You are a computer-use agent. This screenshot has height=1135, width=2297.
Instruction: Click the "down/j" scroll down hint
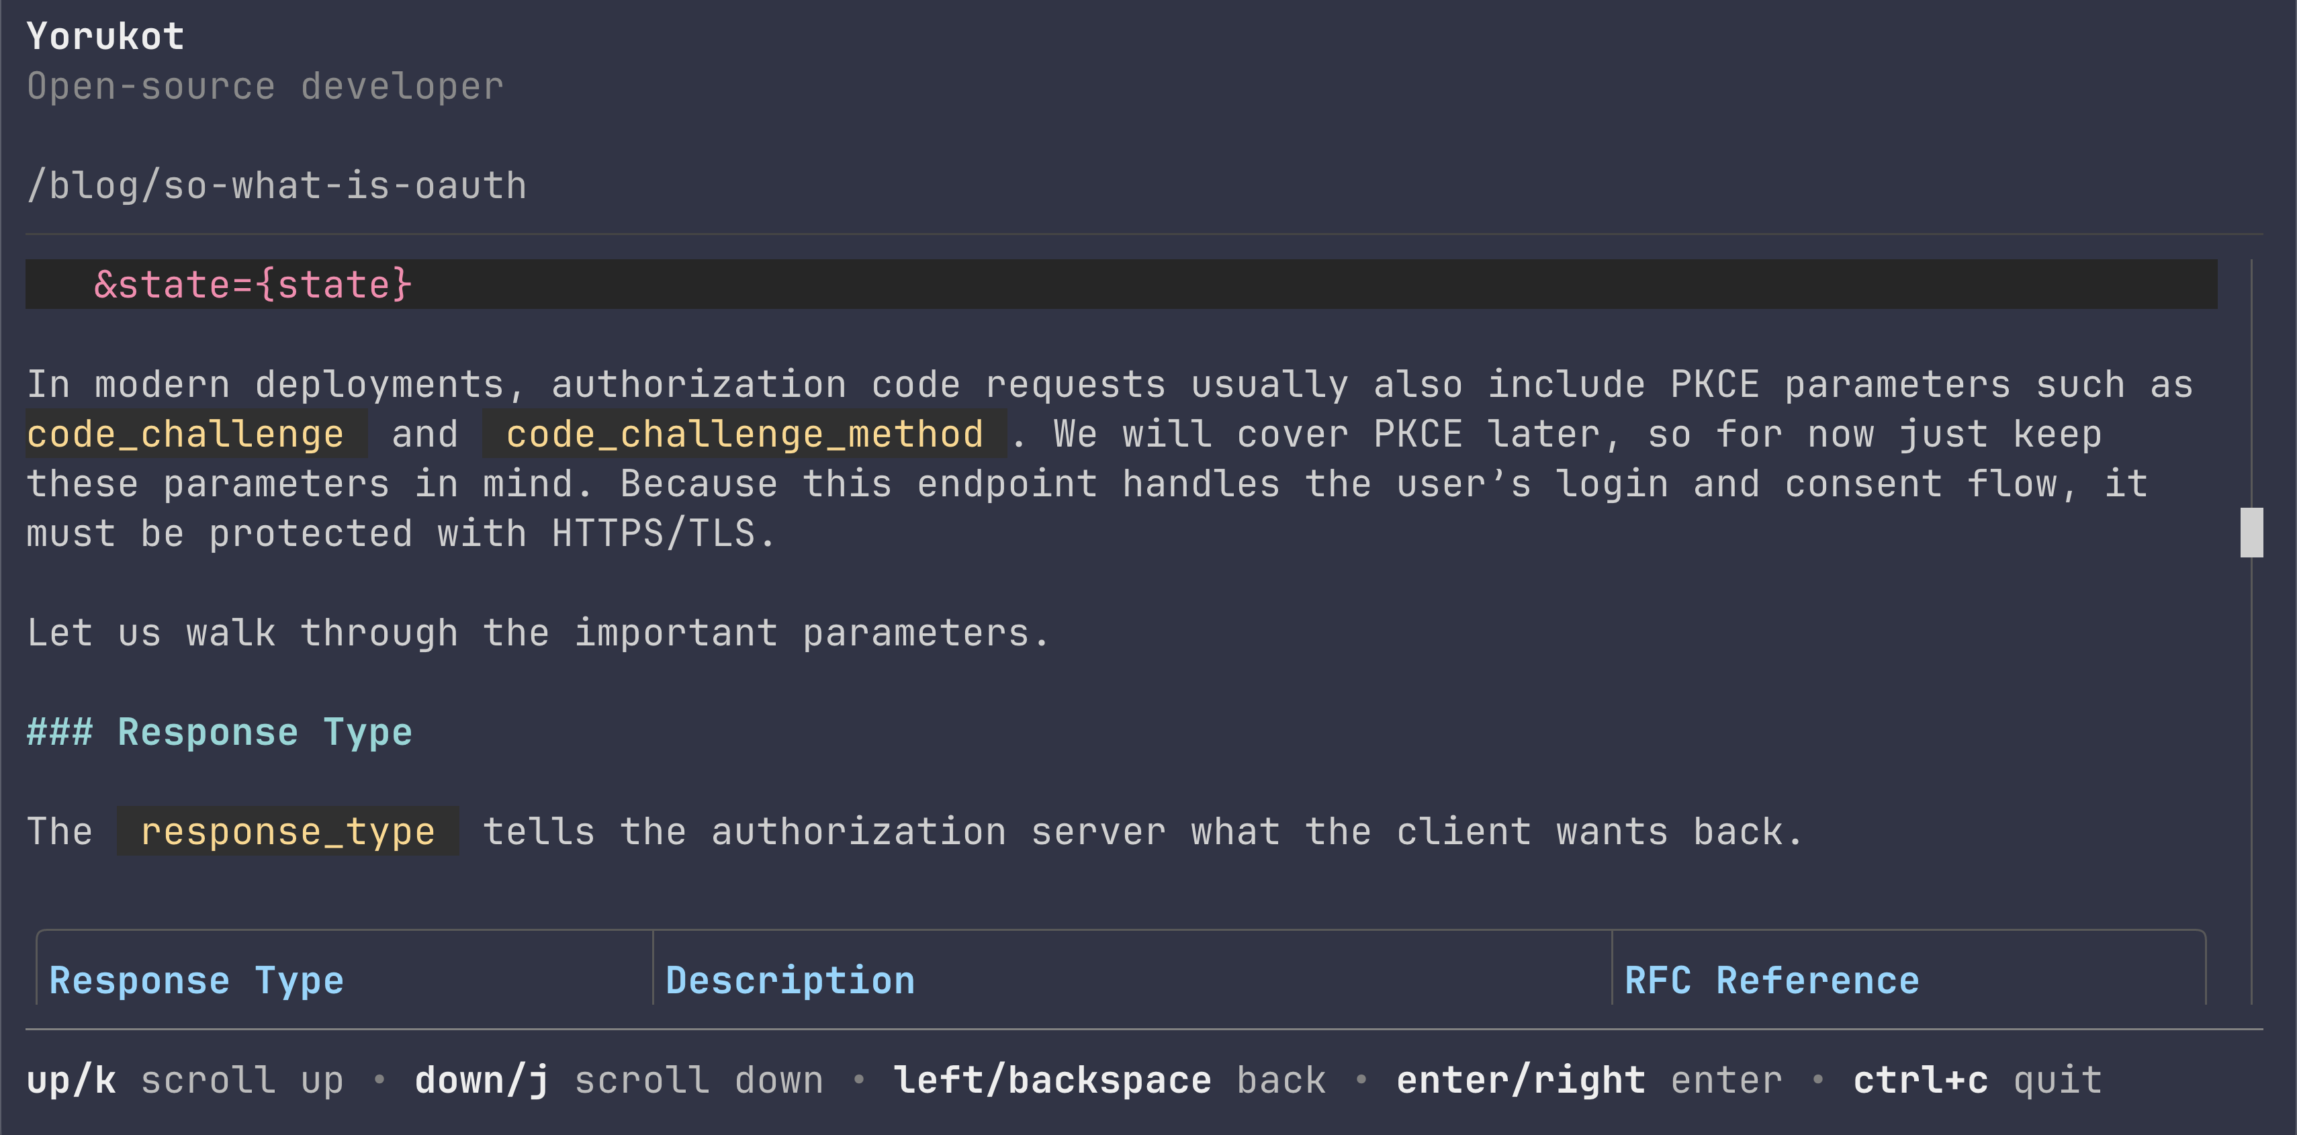[x=482, y=1080]
